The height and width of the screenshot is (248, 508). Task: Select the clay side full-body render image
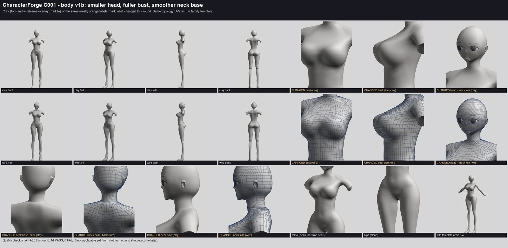pos(182,55)
